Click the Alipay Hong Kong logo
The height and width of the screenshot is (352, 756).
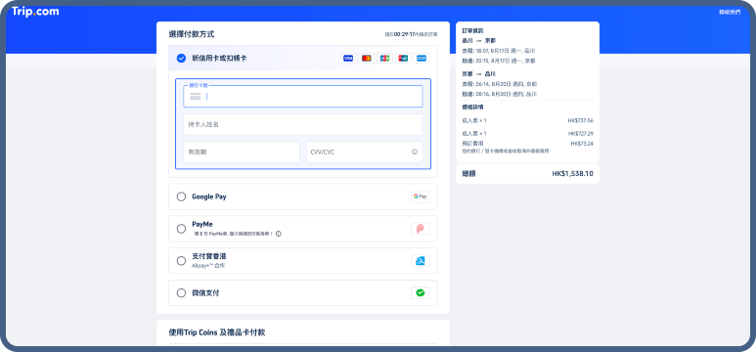point(420,261)
